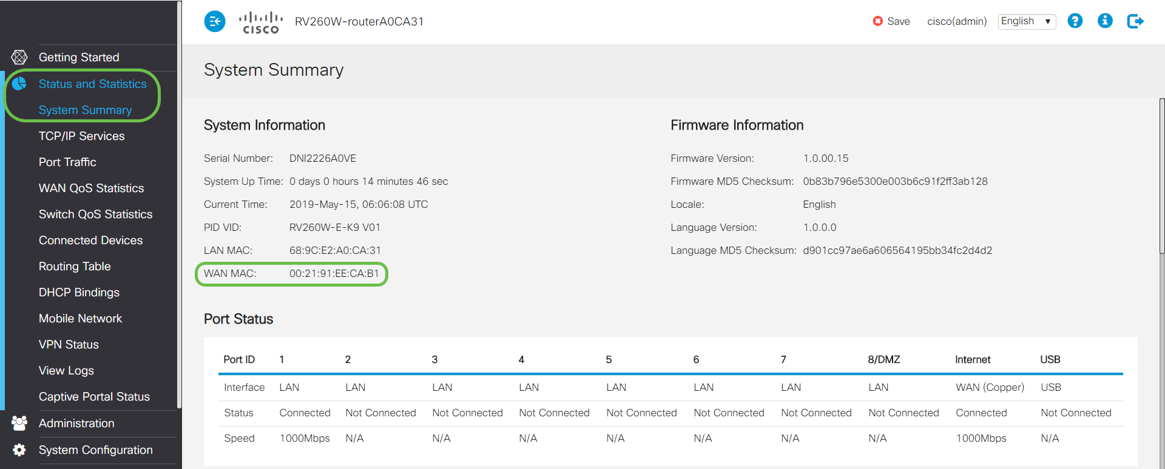Click the sidebar collapse toggle icon

[x=215, y=22]
